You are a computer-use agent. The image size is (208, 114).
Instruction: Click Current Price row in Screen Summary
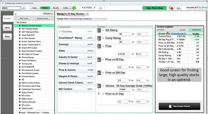coord(179,36)
